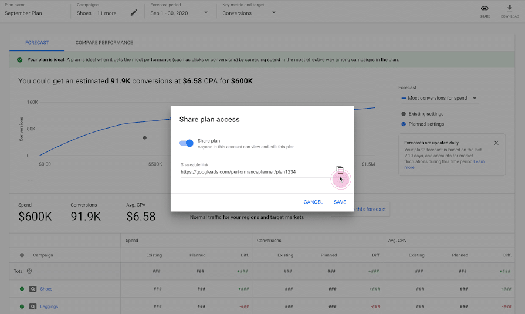This screenshot has width=525, height=314.
Task: Click the shareable link text field
Action: 255,172
